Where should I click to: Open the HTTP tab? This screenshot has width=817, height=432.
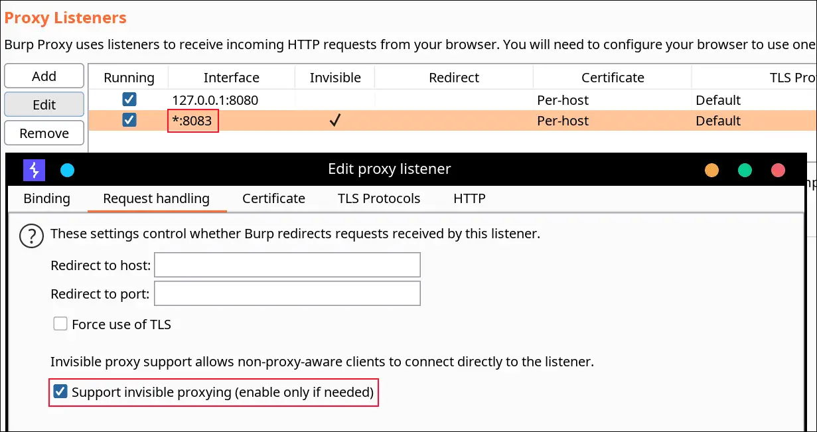469,198
